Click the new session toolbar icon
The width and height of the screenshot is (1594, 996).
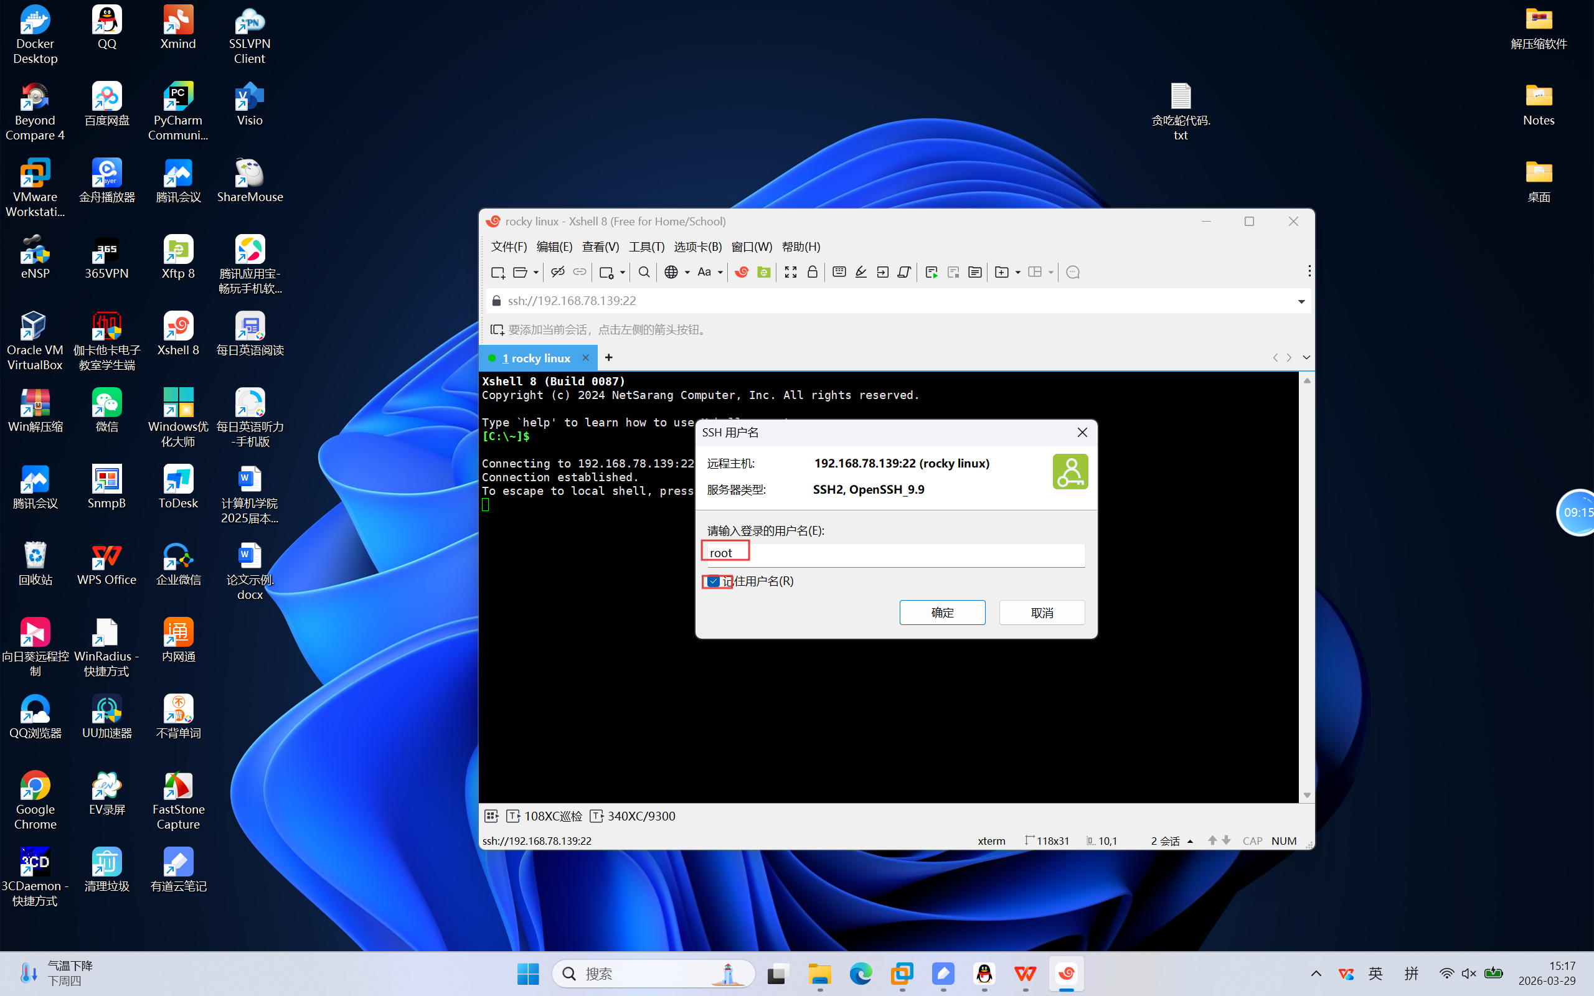pyautogui.click(x=498, y=272)
